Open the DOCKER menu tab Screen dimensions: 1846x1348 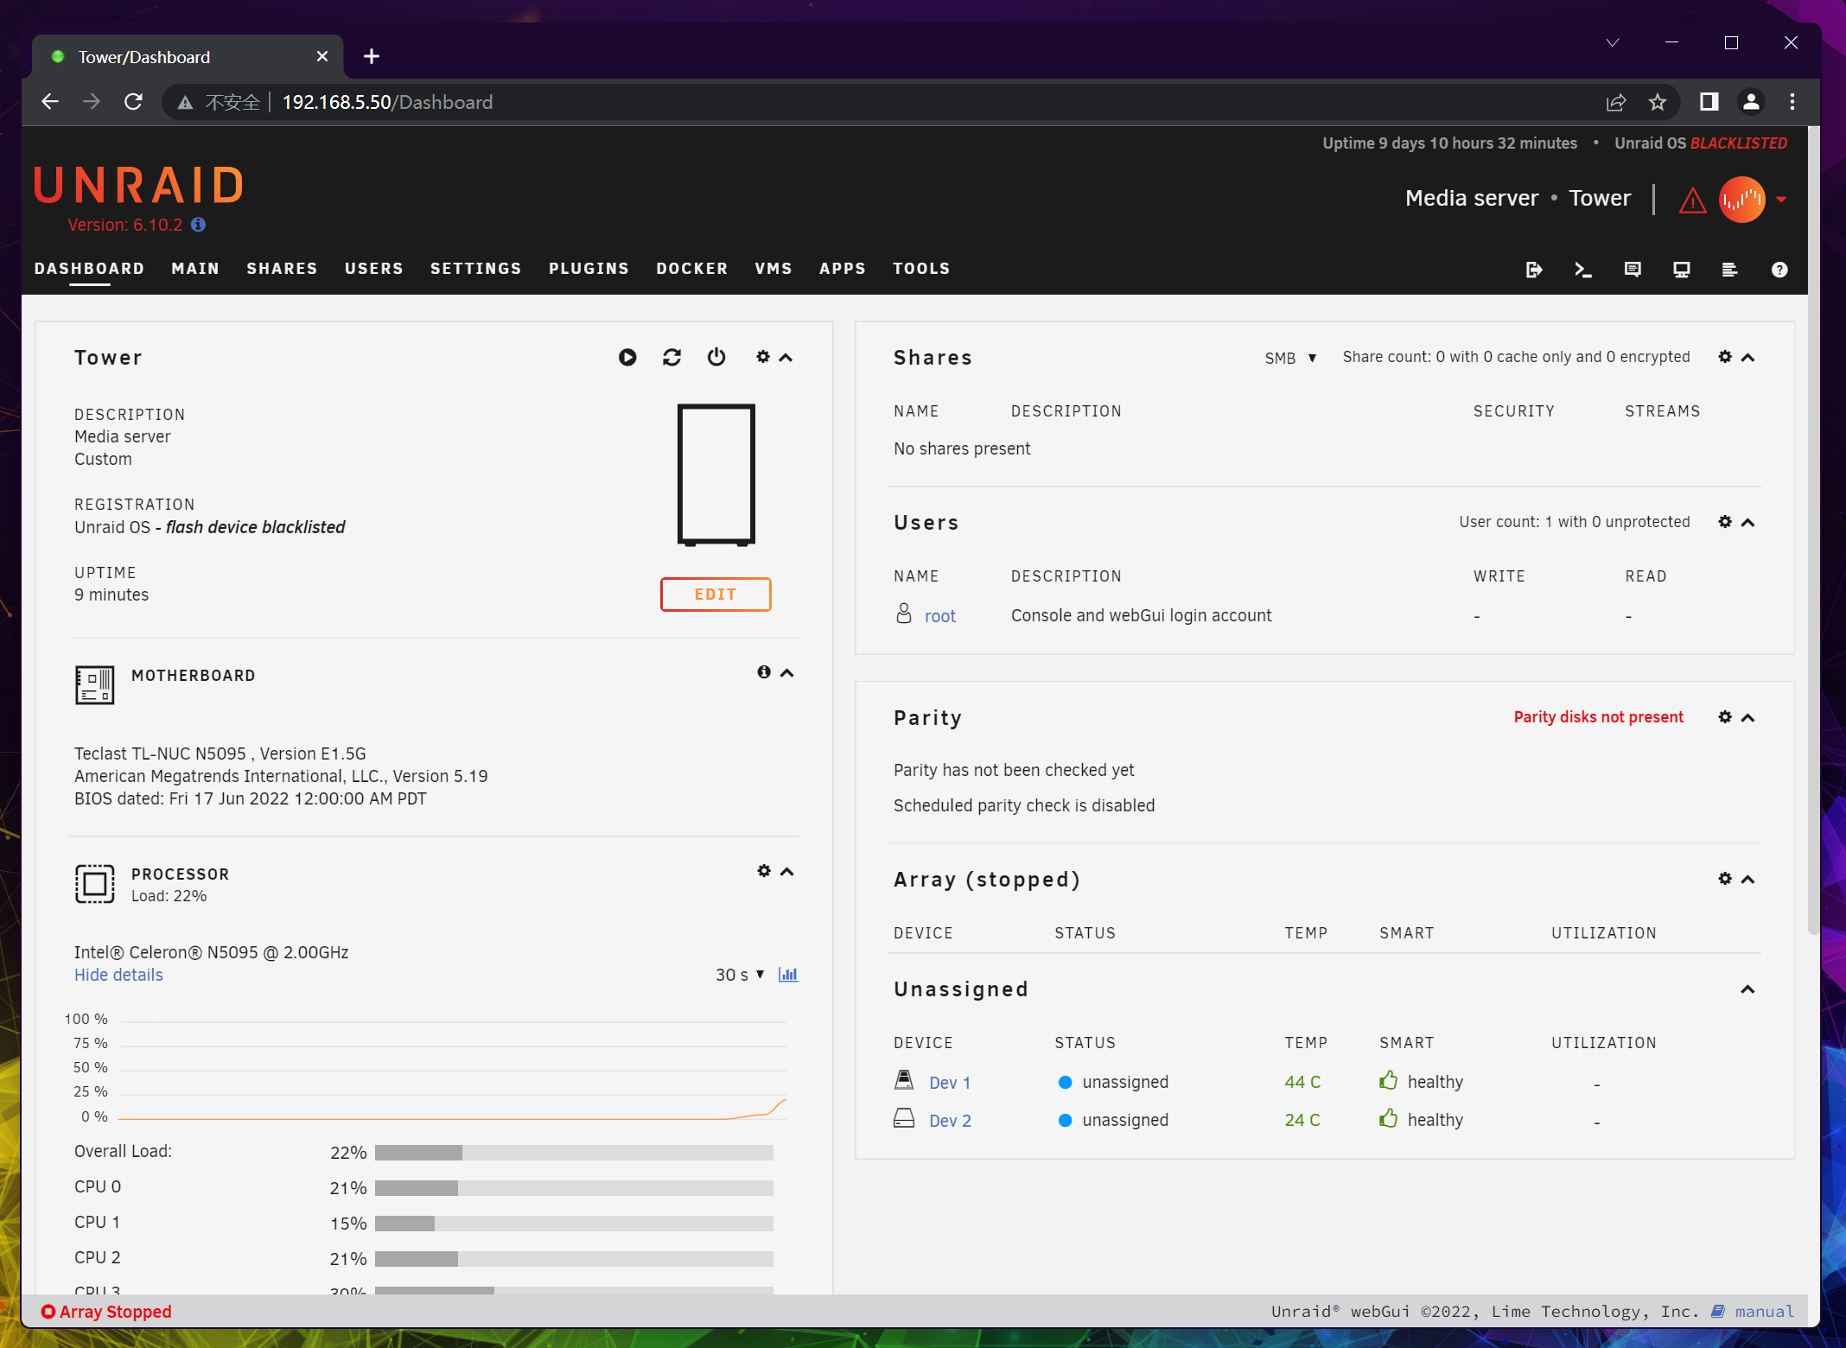coord(691,269)
